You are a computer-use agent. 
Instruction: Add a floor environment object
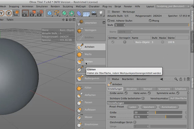tap(86, 13)
